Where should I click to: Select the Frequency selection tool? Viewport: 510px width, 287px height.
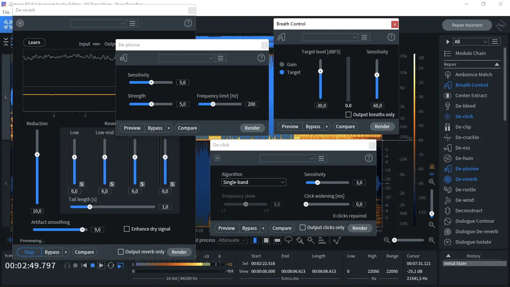tap(277, 240)
